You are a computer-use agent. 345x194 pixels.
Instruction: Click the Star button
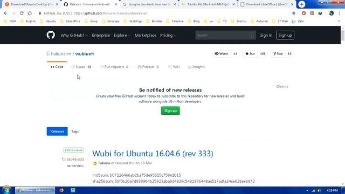(x=250, y=54)
